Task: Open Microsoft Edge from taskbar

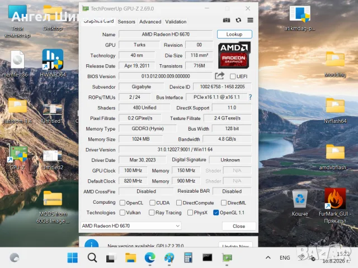Action: (x=150, y=258)
